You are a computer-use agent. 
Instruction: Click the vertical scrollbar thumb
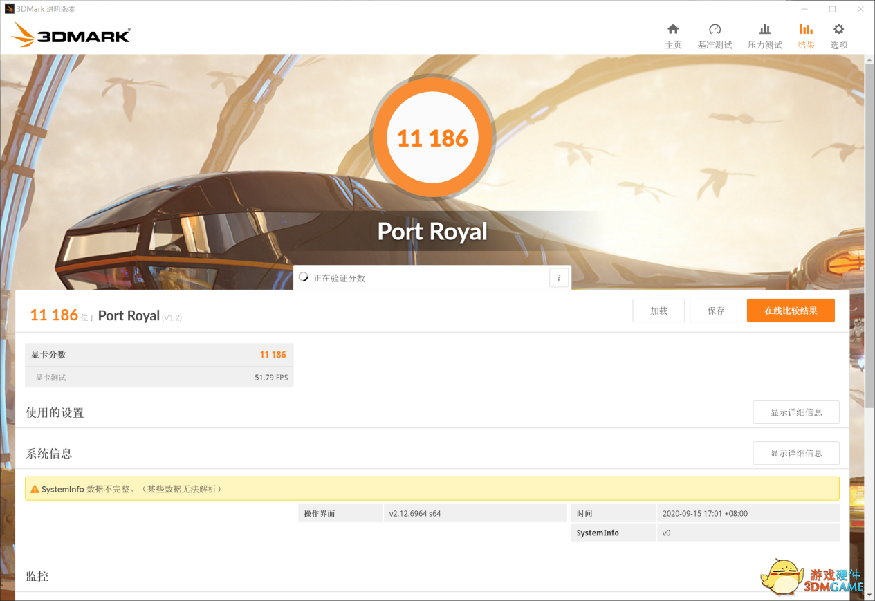coord(869,235)
